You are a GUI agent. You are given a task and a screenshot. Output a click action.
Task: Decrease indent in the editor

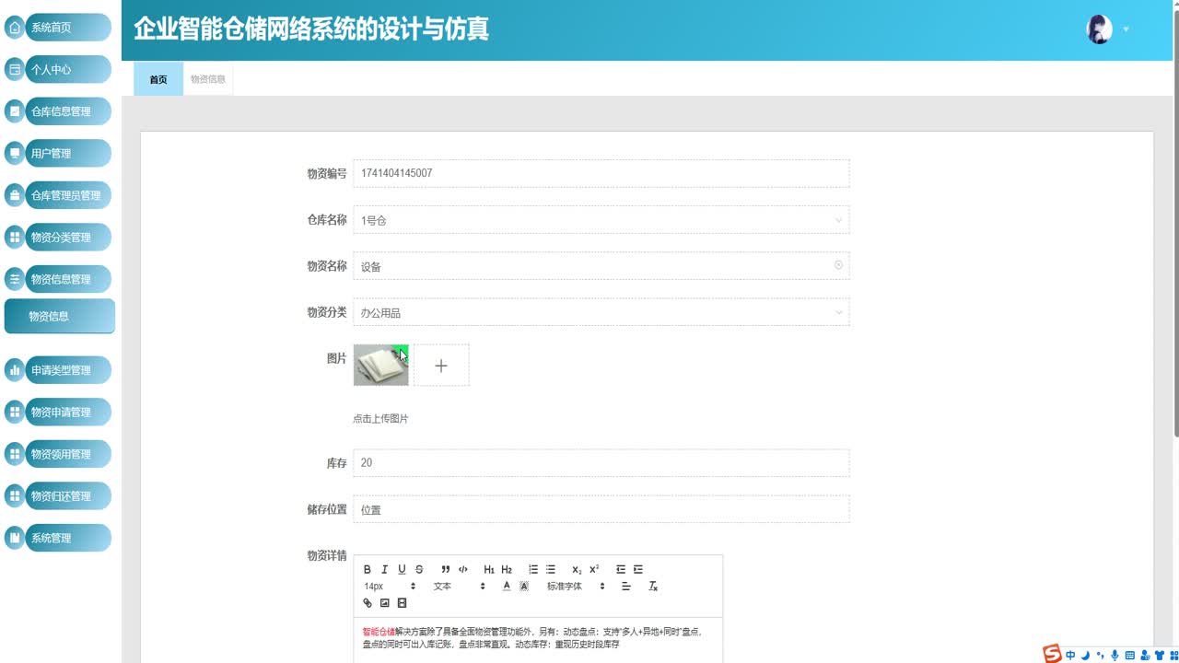pos(621,569)
